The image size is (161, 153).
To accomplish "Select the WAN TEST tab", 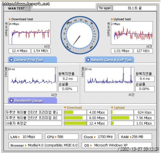I will click(x=17, y=8).
